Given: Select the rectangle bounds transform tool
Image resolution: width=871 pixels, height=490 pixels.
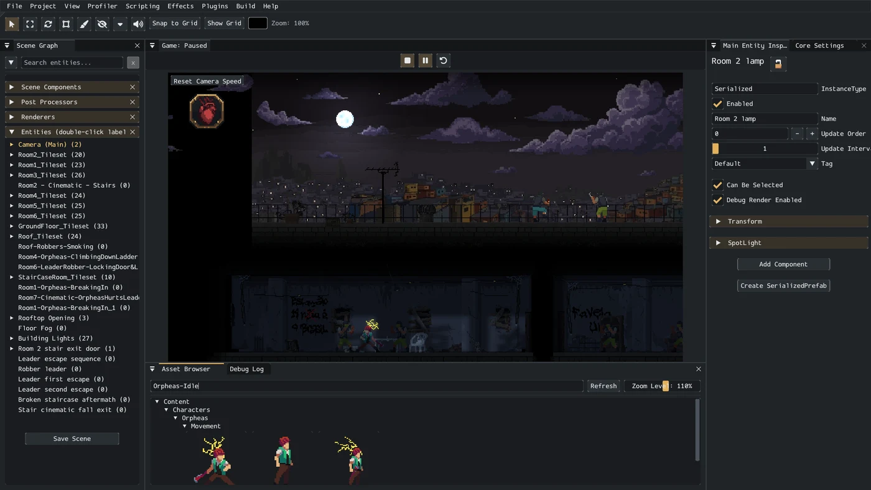Looking at the screenshot, I should (66, 24).
